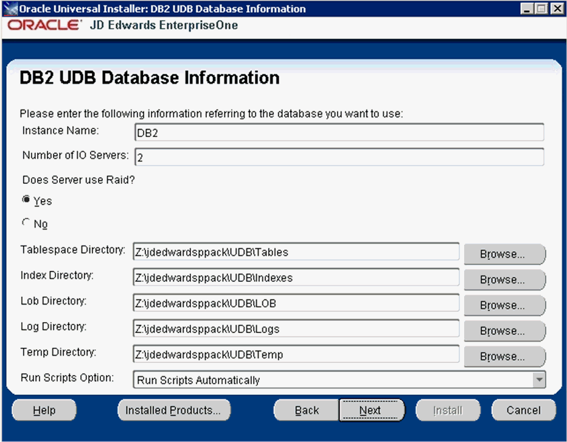The width and height of the screenshot is (567, 442).
Task: Open the Help button
Action: (x=44, y=410)
